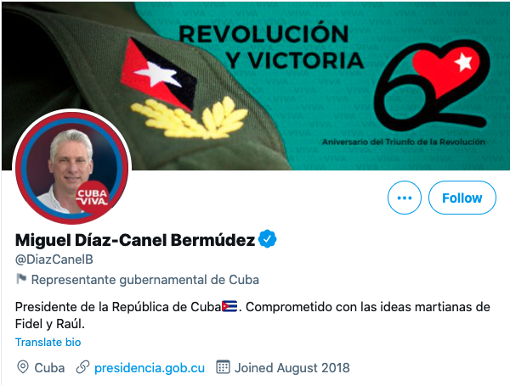Open the circular profile photo
This screenshot has width=510, height=385.
click(x=72, y=168)
